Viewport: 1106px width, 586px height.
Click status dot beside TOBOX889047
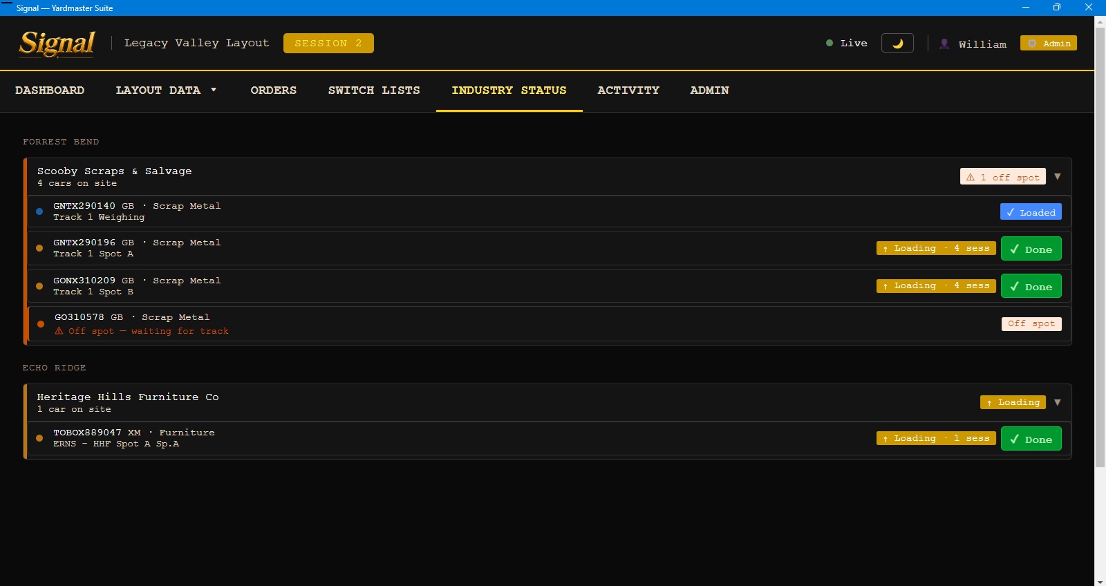pos(39,438)
